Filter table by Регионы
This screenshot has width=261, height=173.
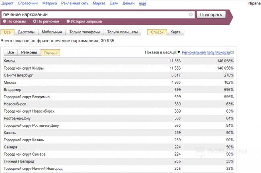click(29, 52)
